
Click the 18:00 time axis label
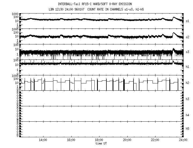(x=99, y=140)
